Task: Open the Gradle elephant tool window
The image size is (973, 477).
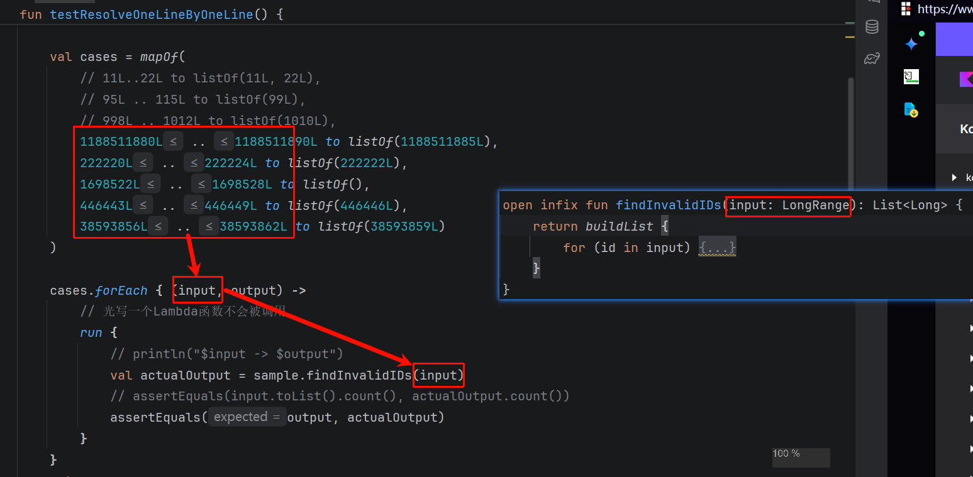Action: (x=872, y=59)
